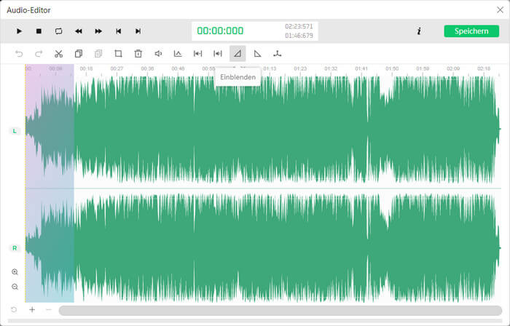Open the info icon

pos(419,31)
